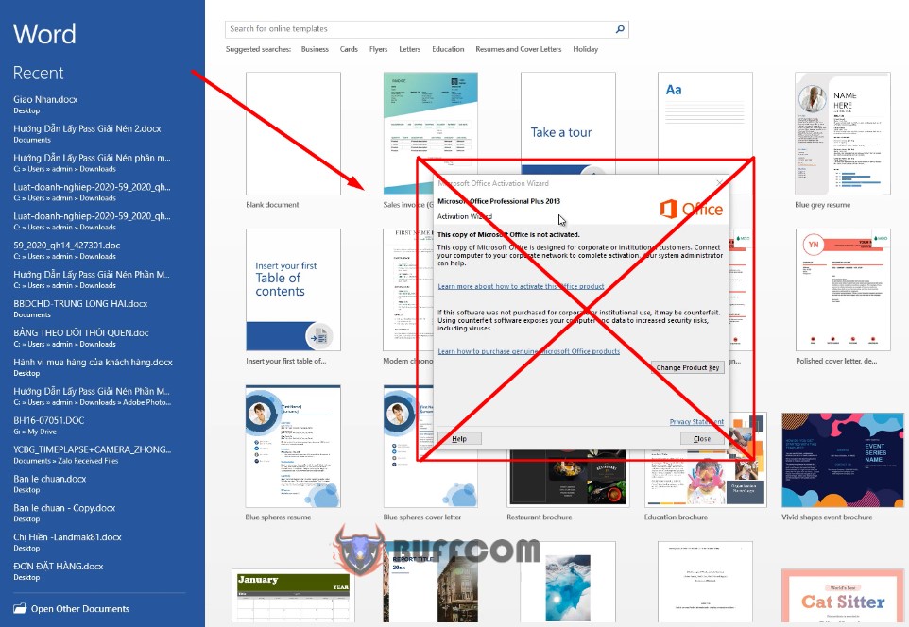Click Change Product Key button
The image size is (909, 627).
688,367
